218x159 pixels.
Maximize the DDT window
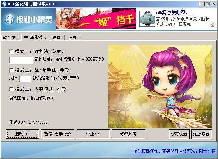pos(207,4)
